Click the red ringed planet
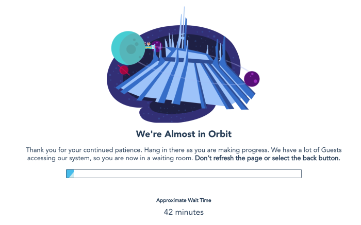The width and height of the screenshot is (361, 225). [124, 70]
